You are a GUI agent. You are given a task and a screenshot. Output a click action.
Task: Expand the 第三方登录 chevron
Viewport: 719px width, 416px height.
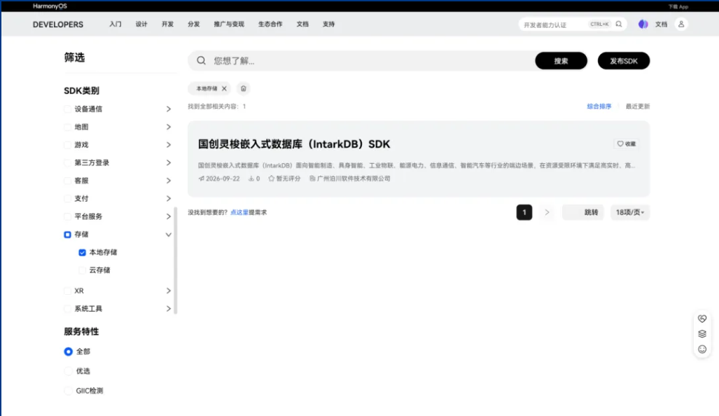(x=168, y=162)
